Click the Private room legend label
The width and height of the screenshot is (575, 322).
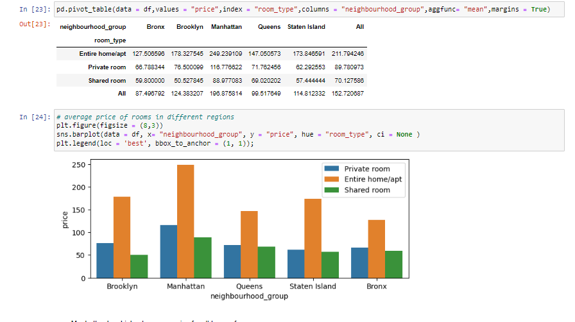coord(367,169)
